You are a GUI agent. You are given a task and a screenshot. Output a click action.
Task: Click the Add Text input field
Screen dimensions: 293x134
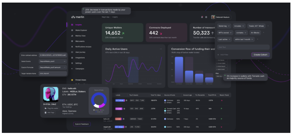point(243,47)
